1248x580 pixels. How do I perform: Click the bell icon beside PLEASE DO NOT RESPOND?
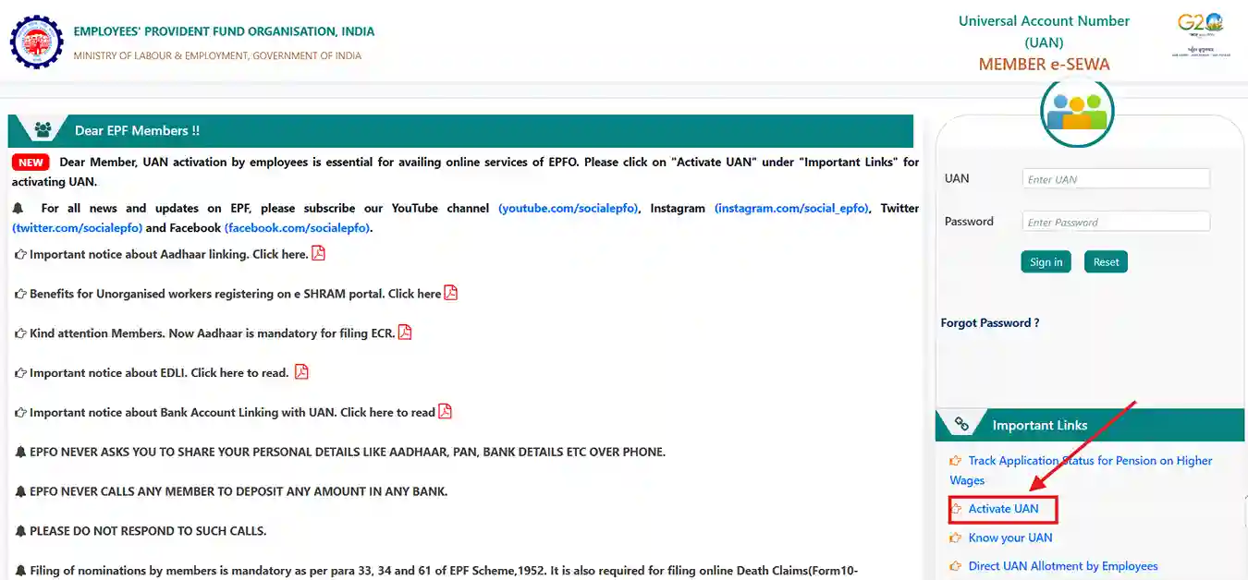click(20, 532)
